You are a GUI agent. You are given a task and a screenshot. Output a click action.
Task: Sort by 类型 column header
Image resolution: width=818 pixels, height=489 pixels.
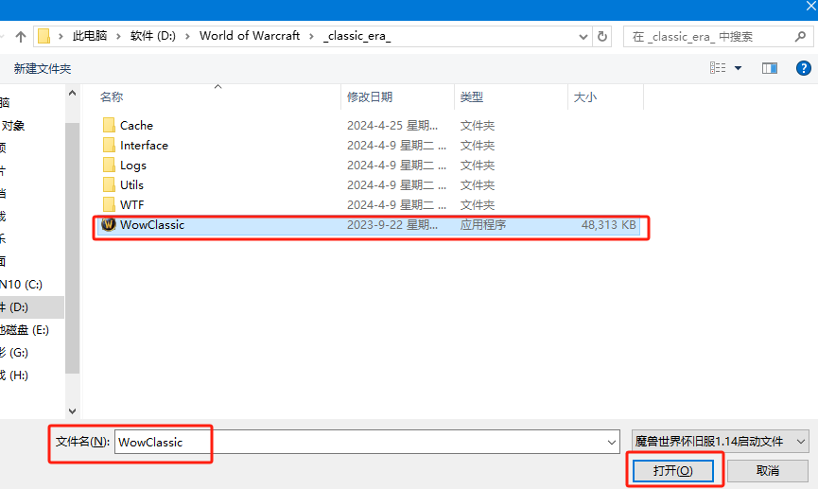pyautogui.click(x=472, y=97)
